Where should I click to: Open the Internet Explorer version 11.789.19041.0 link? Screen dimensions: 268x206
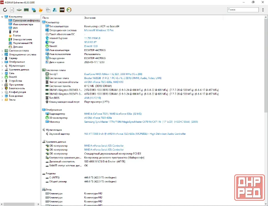coord(92,38)
